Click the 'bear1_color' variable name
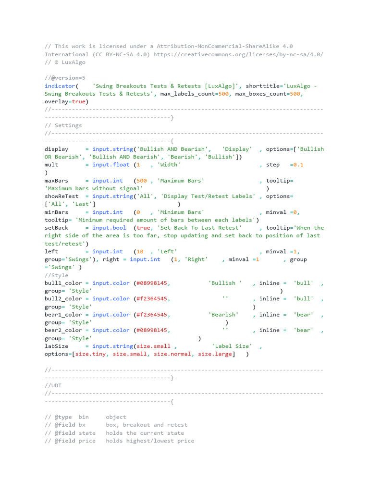The image size is (369, 492). click(x=63, y=315)
